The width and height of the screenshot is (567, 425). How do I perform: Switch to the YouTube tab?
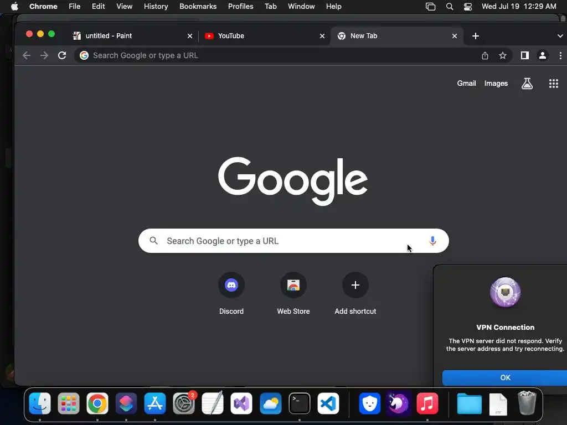[x=264, y=36]
